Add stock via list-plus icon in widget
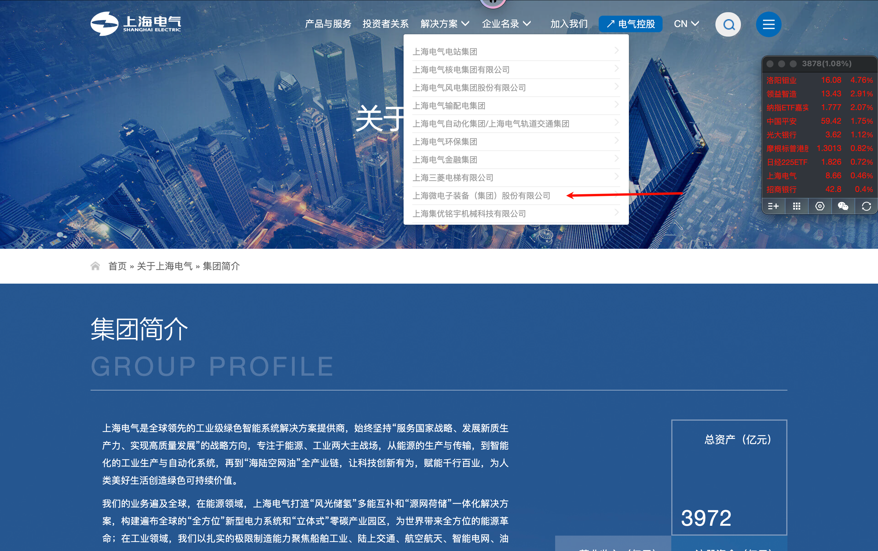 pos(773,206)
